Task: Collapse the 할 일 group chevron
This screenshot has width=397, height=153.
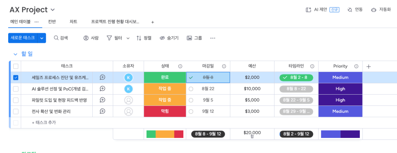Action: pyautogui.click(x=16, y=54)
